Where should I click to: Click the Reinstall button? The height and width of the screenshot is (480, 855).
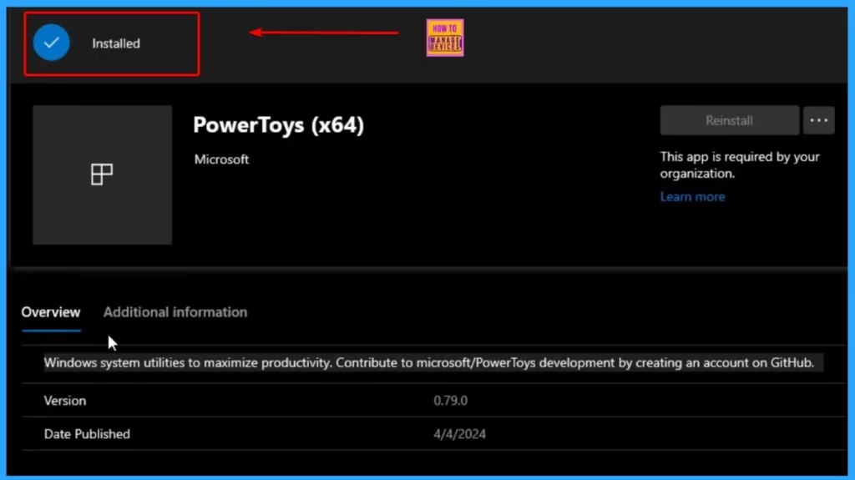point(729,120)
